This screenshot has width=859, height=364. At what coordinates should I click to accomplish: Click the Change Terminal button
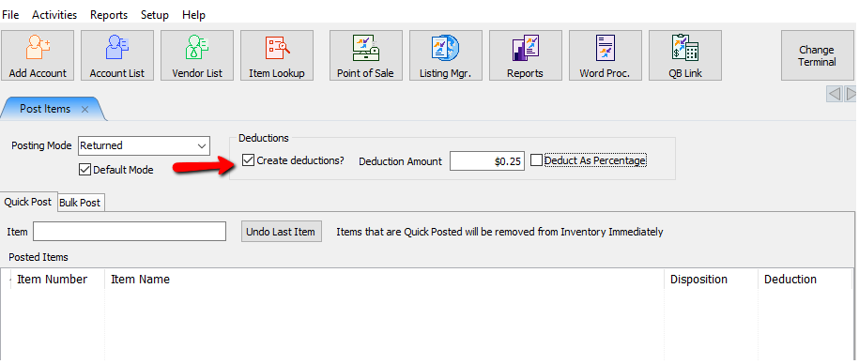pyautogui.click(x=817, y=55)
